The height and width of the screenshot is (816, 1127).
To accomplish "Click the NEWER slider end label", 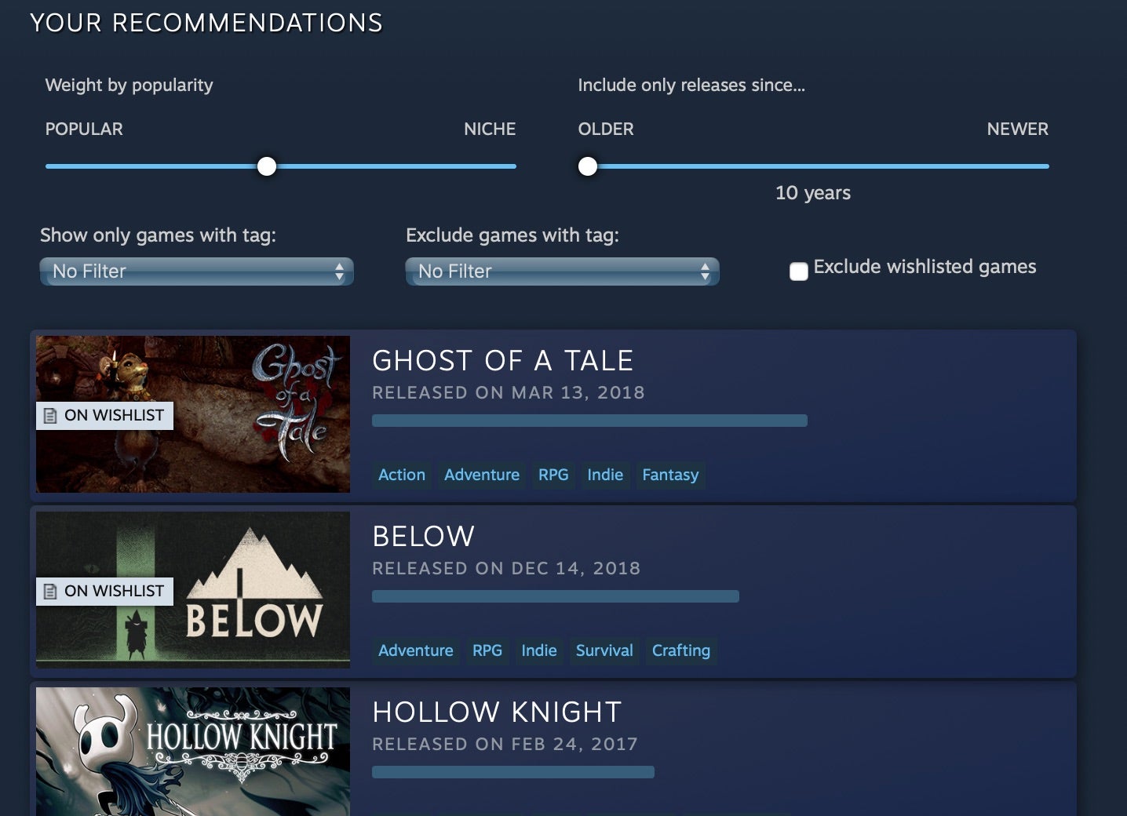I will [x=1018, y=129].
